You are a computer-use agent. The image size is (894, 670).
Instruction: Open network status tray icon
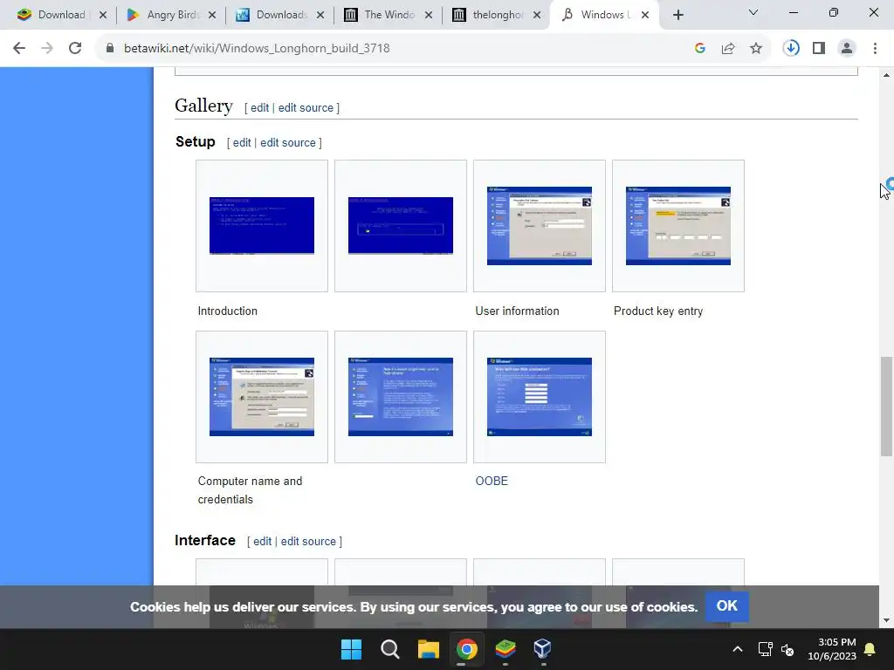765,649
